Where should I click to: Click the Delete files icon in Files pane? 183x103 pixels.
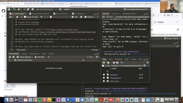tap(114, 63)
